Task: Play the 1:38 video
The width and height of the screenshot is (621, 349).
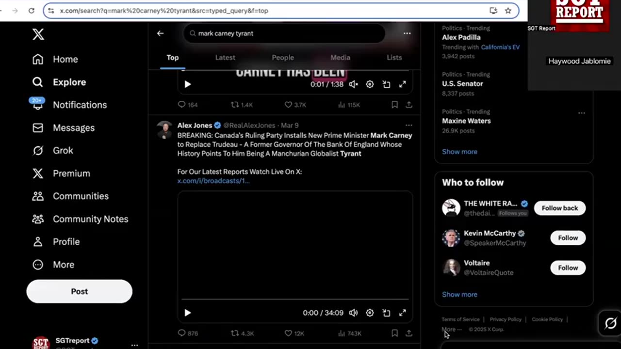Action: point(188,84)
